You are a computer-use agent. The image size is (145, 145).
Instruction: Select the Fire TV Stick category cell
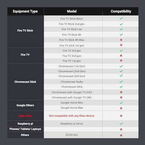[25, 31]
